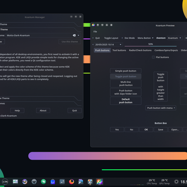
Task: Open the purple-ringed round taskbar icon
Action: (25, 181)
